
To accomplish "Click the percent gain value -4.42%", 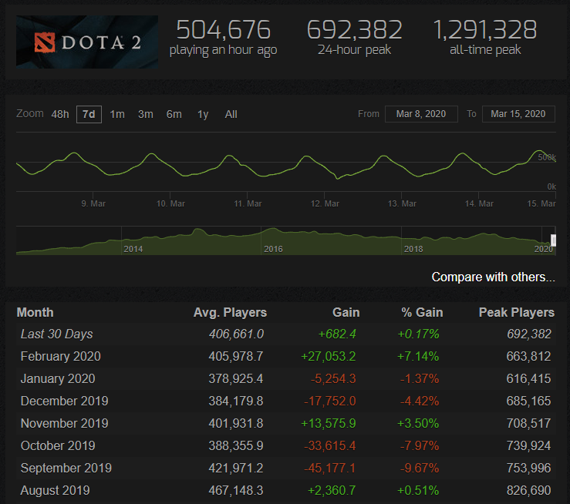I will (420, 401).
